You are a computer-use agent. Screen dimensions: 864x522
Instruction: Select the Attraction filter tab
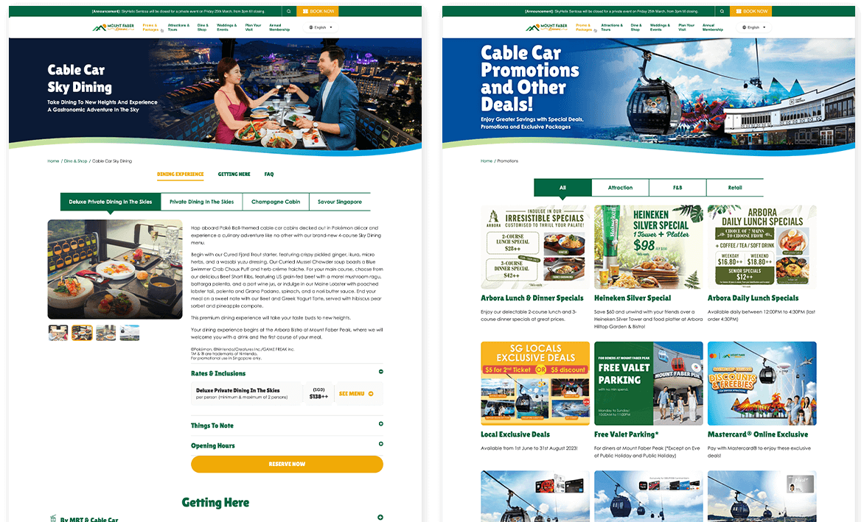point(621,188)
